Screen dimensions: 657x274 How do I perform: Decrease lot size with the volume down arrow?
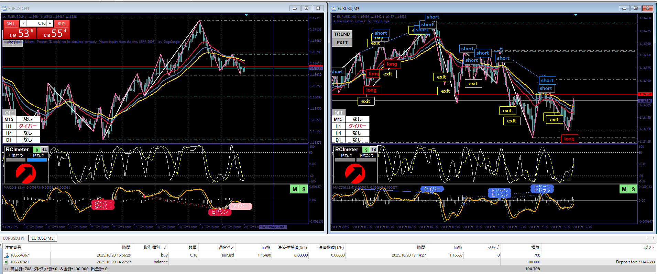(x=23, y=23)
